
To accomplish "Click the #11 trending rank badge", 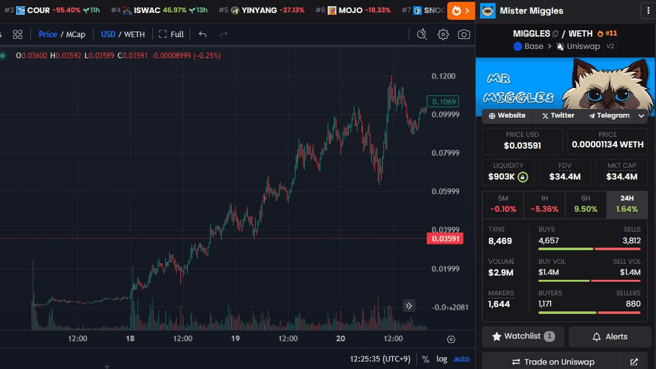I will [607, 33].
